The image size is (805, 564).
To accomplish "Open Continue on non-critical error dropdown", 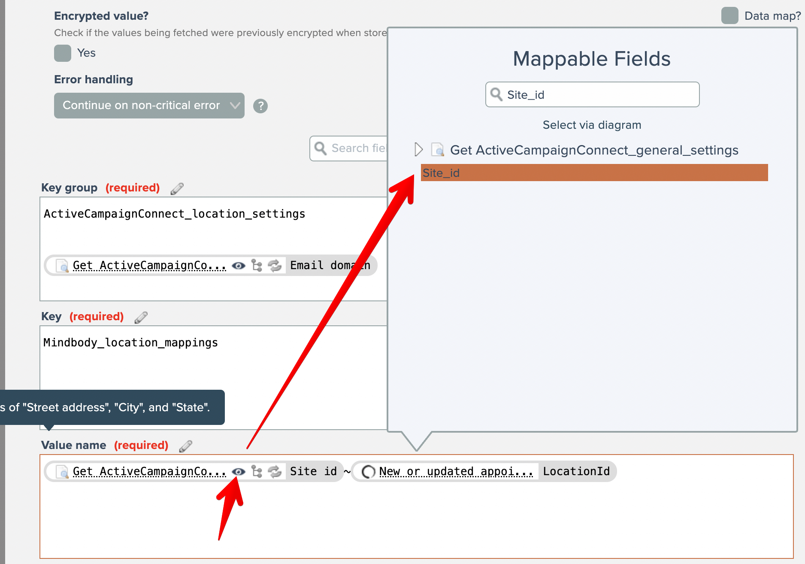I will click(149, 106).
